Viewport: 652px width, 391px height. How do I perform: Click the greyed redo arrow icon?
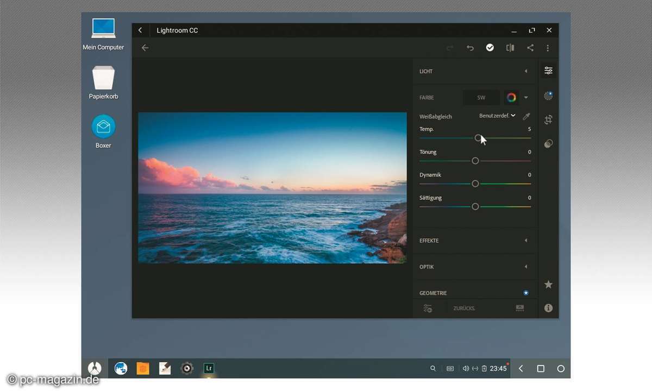(450, 48)
